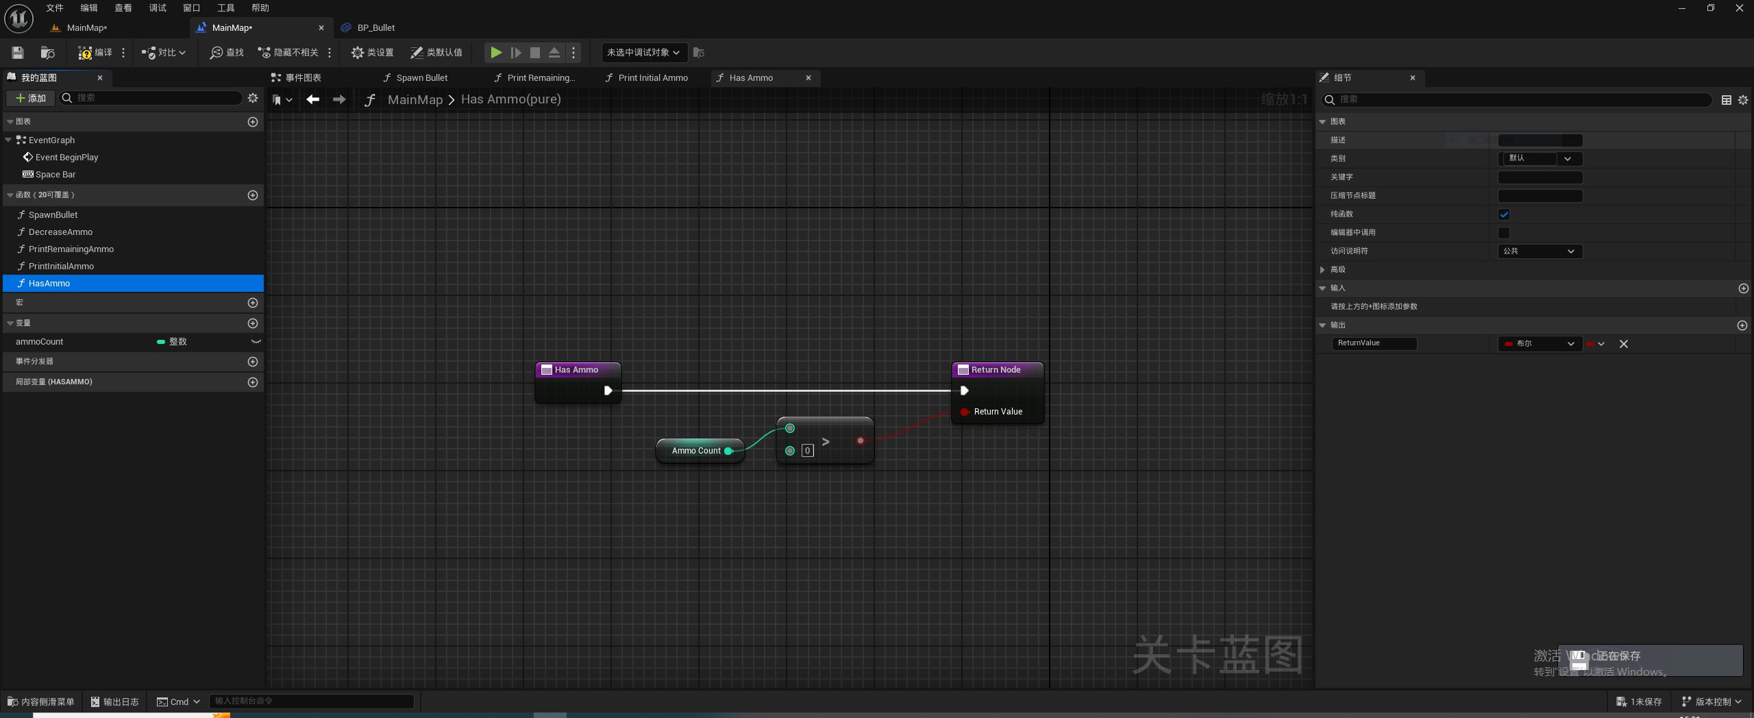This screenshot has width=1754, height=718.
Task: Compile the blueprint via 编译 button
Action: coord(95,53)
